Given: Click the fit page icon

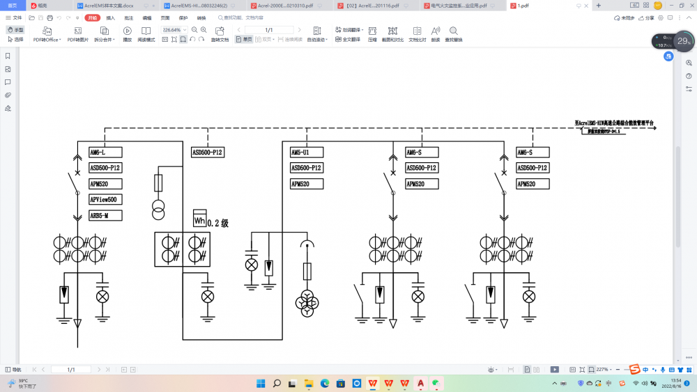Looking at the screenshot, I should point(174,40).
